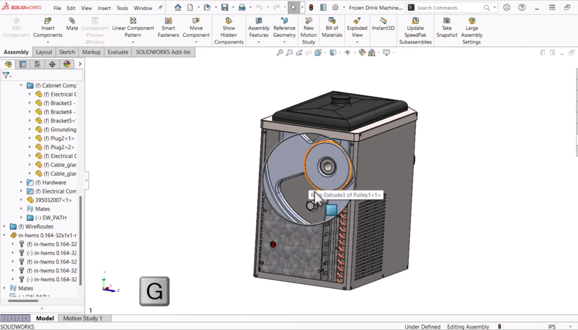Collapse the Cabinet Comp folder

21,85
